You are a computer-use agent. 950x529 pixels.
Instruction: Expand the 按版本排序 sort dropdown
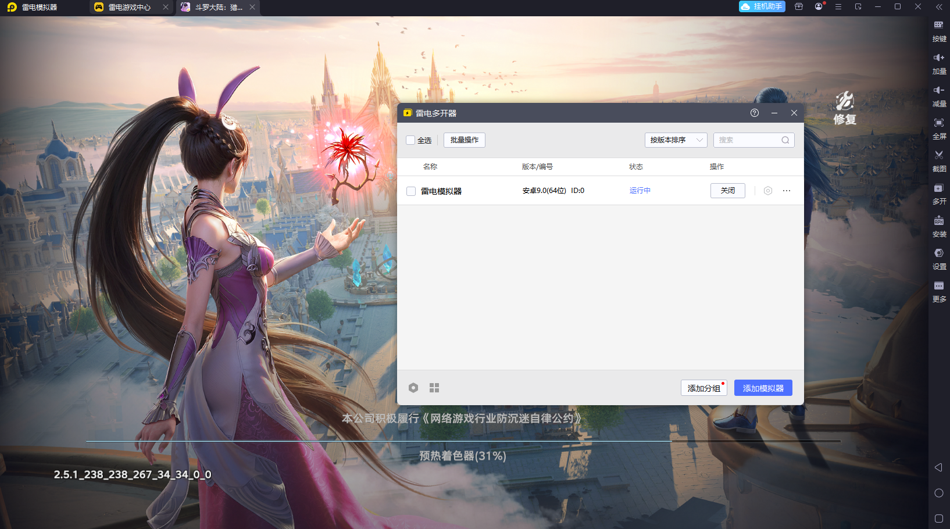[676, 140]
